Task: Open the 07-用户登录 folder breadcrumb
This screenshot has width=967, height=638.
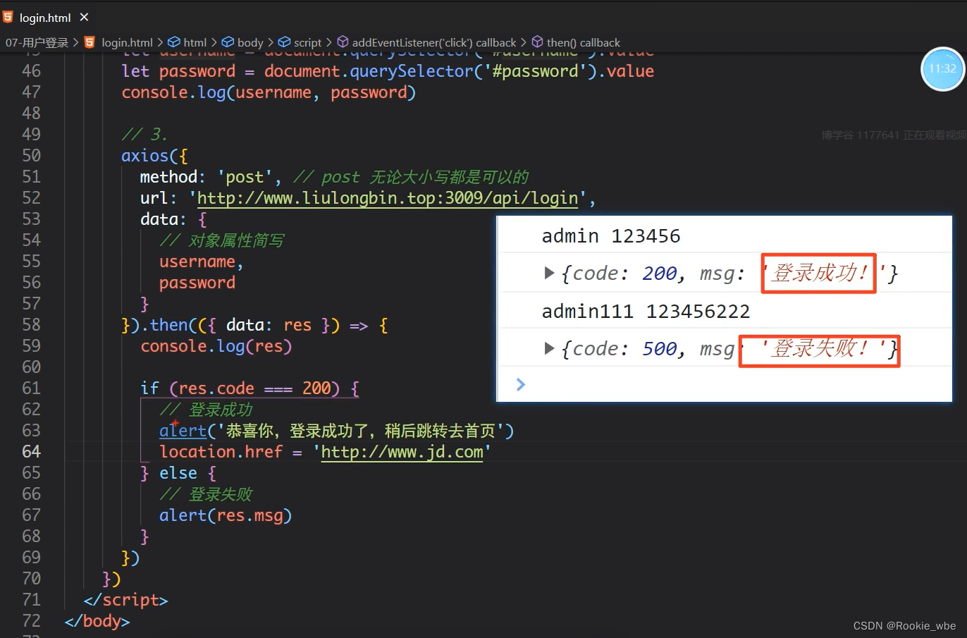Action: click(x=37, y=43)
